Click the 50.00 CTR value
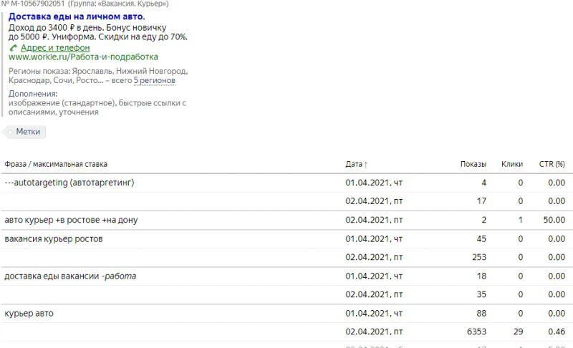This screenshot has width=573, height=348. coord(554,220)
